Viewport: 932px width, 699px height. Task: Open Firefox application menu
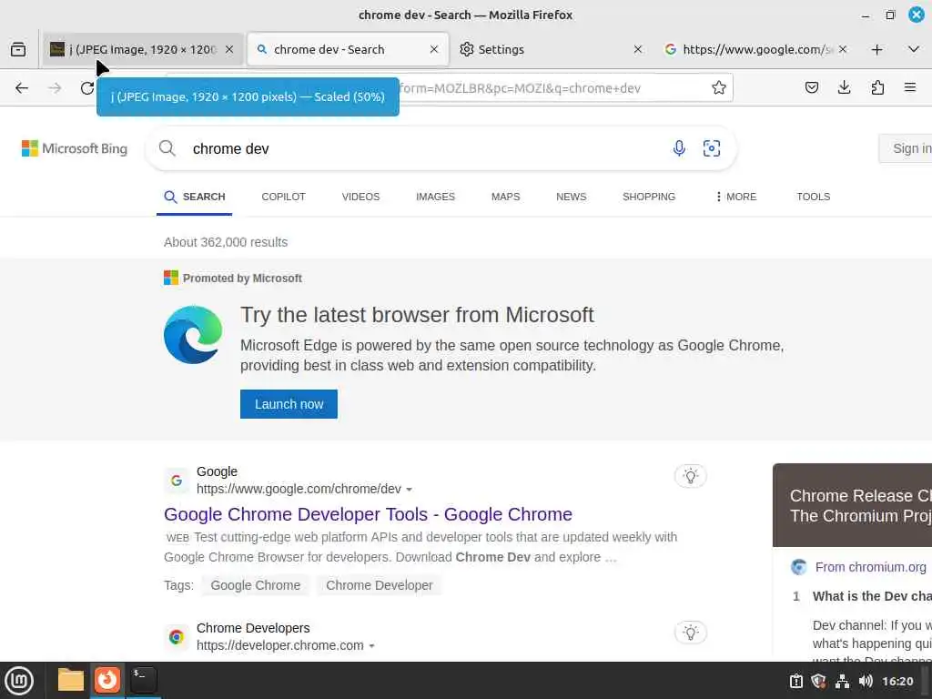click(910, 88)
